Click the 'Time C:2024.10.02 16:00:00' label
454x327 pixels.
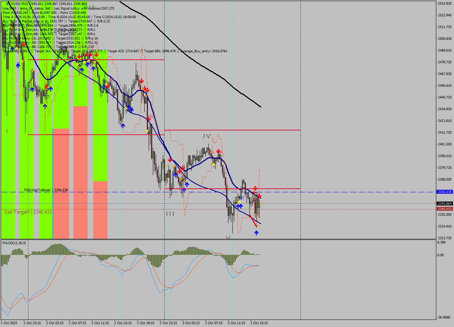click(x=115, y=17)
